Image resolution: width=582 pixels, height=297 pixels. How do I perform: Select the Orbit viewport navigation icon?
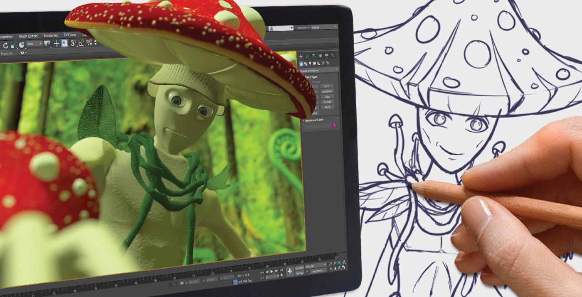(339, 268)
